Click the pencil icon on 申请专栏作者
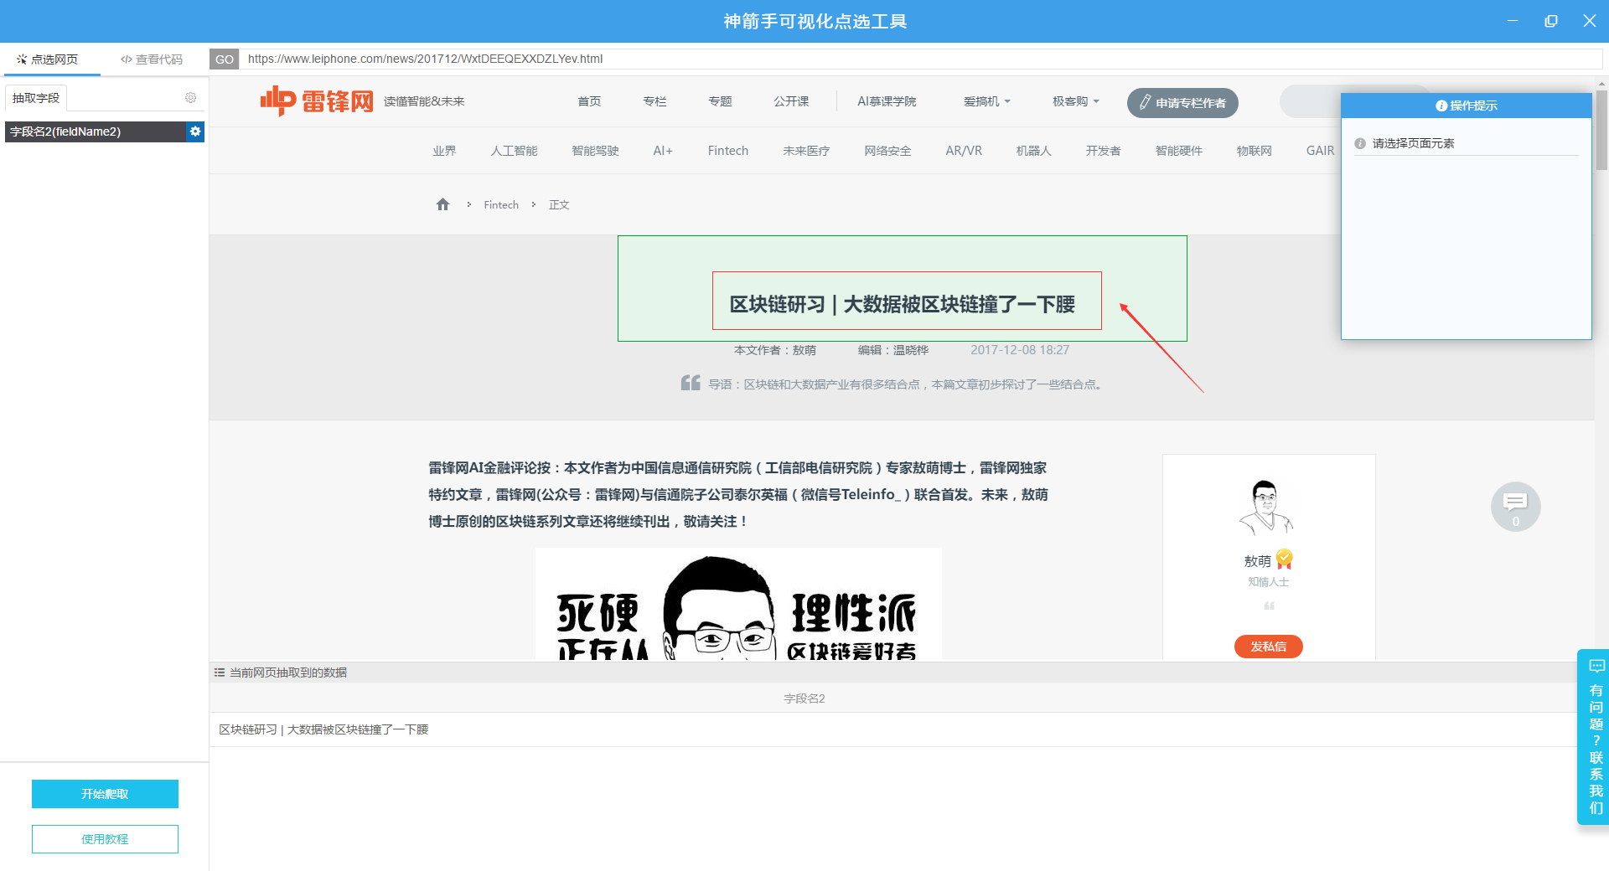1609x871 pixels. coord(1145,102)
